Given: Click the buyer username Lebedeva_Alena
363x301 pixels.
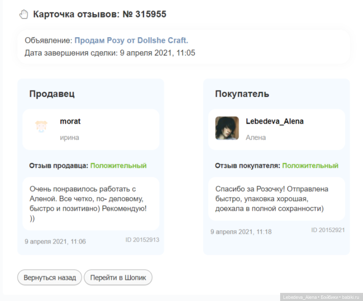Looking at the screenshot, I should (x=275, y=121).
